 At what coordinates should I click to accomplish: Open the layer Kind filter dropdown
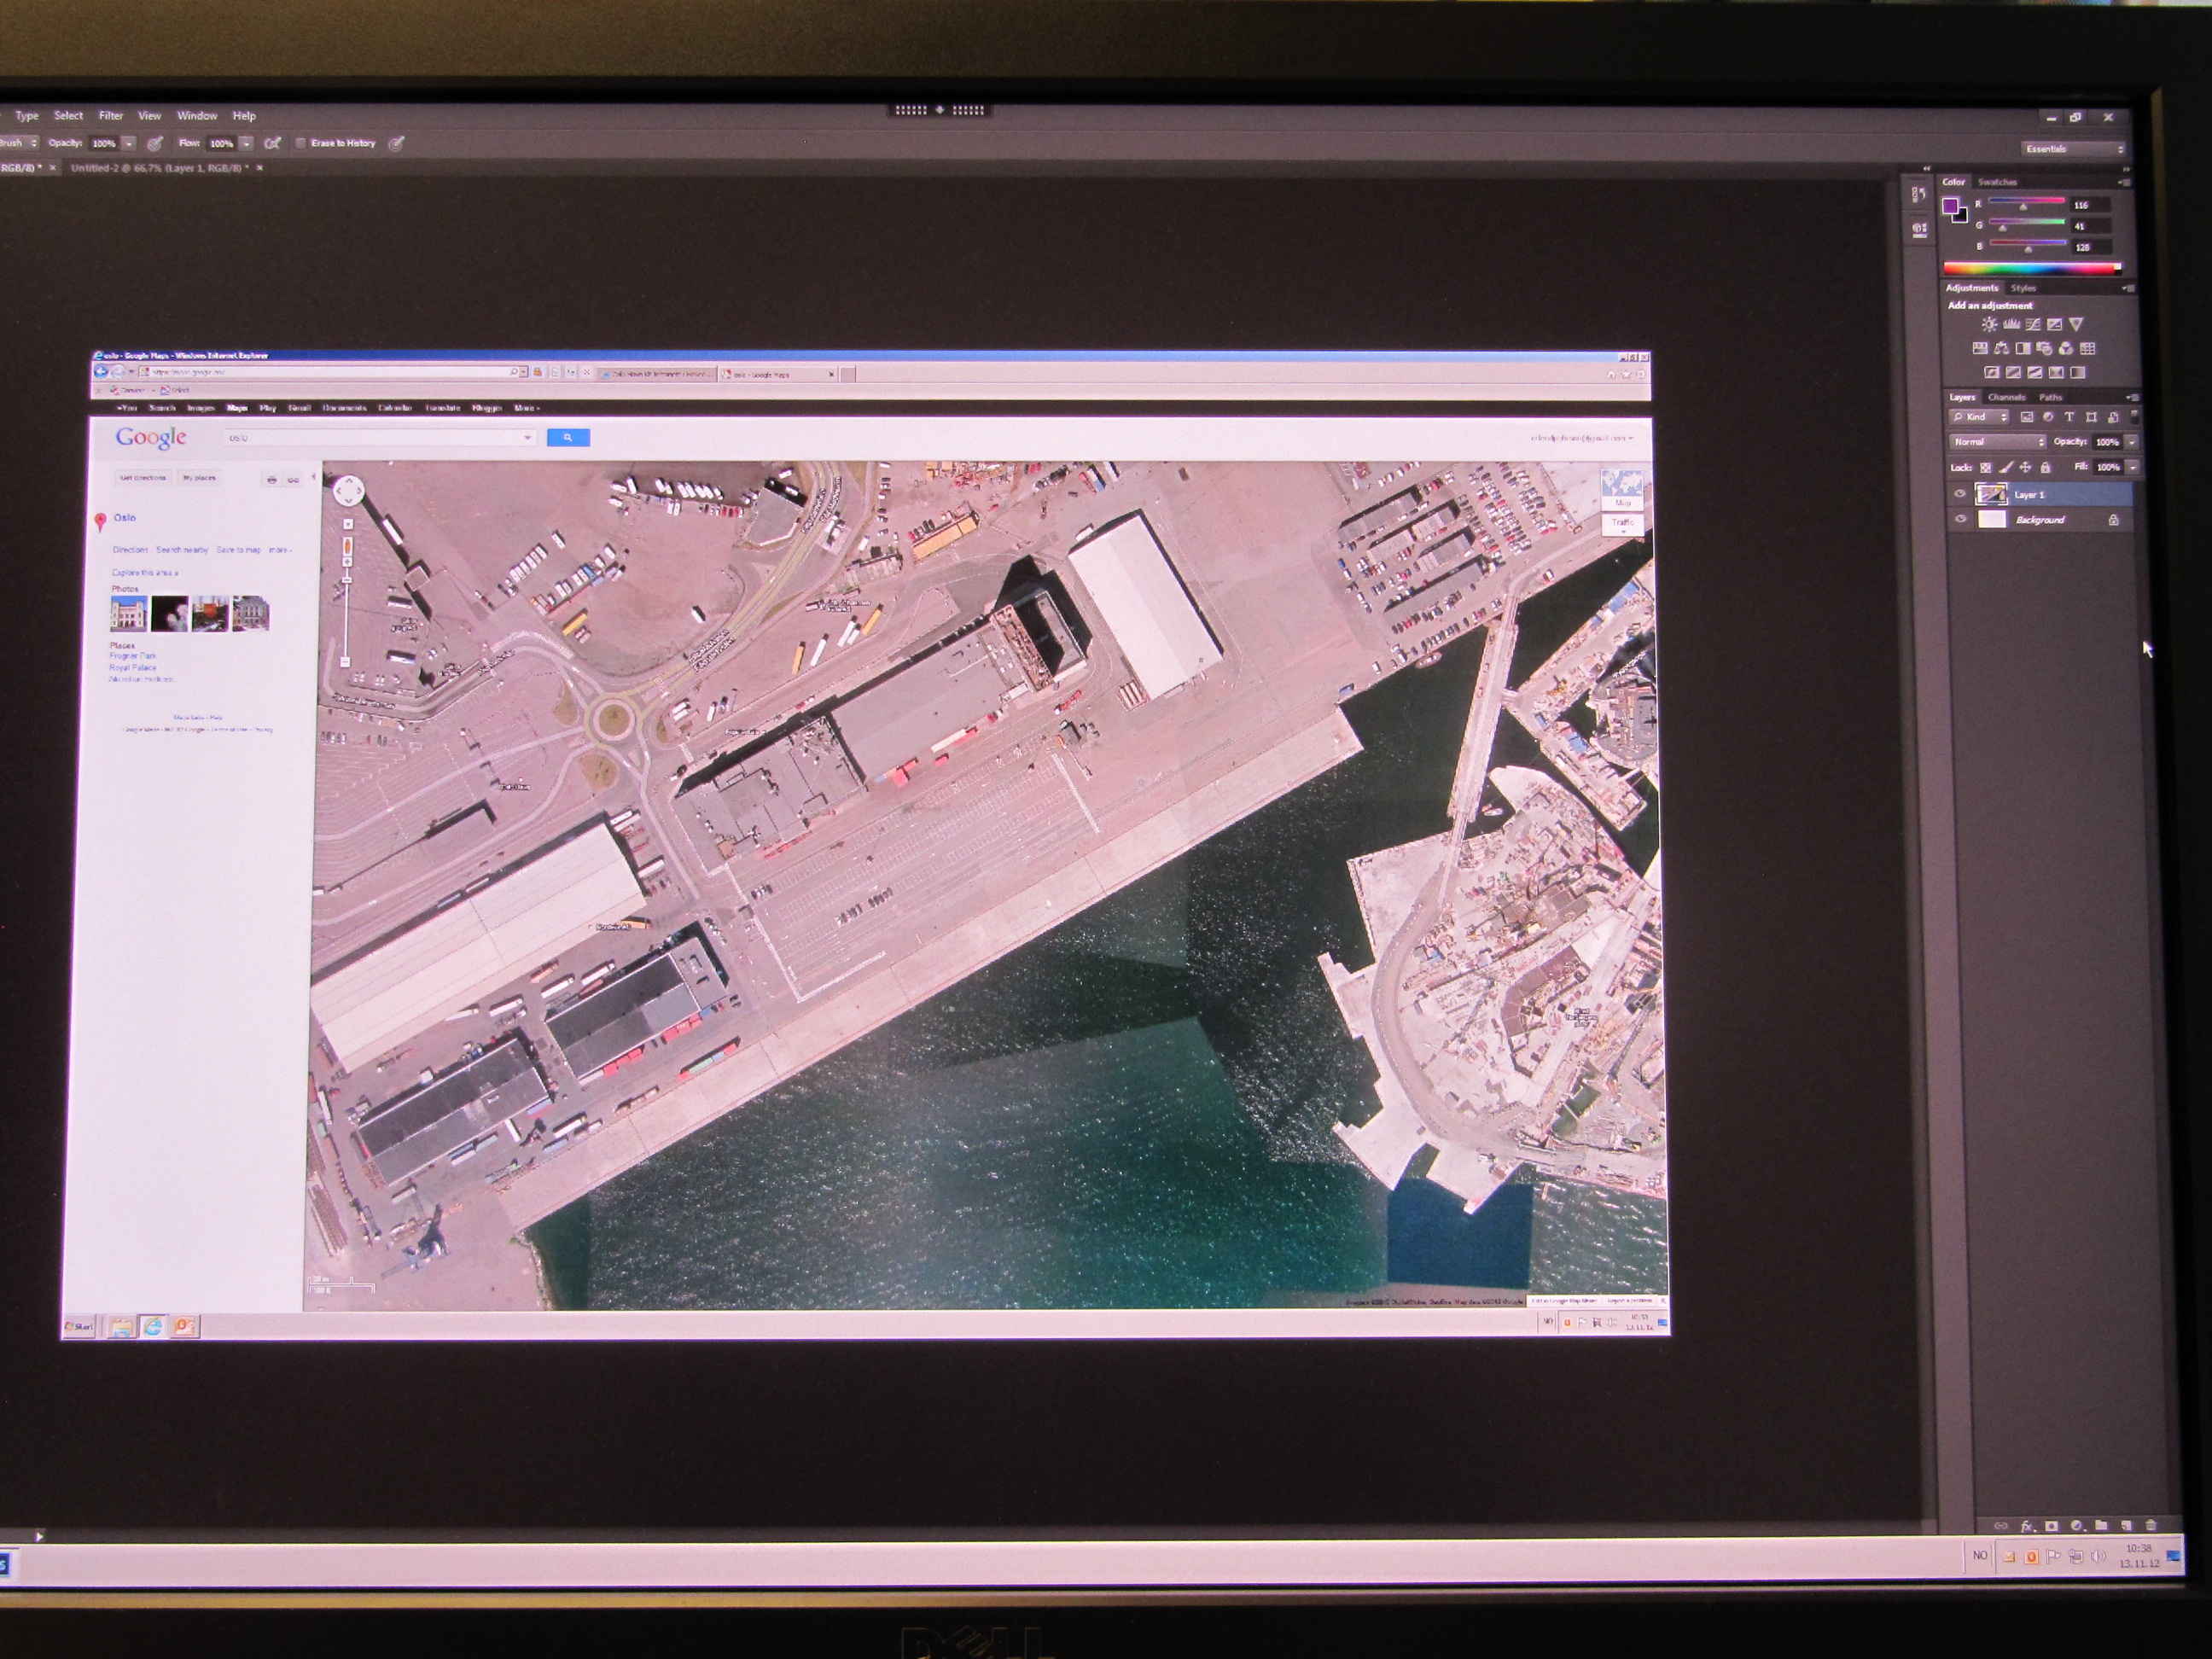tap(1979, 418)
